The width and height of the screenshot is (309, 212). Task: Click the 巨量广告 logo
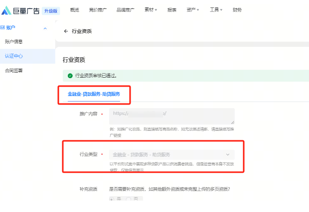(20, 10)
